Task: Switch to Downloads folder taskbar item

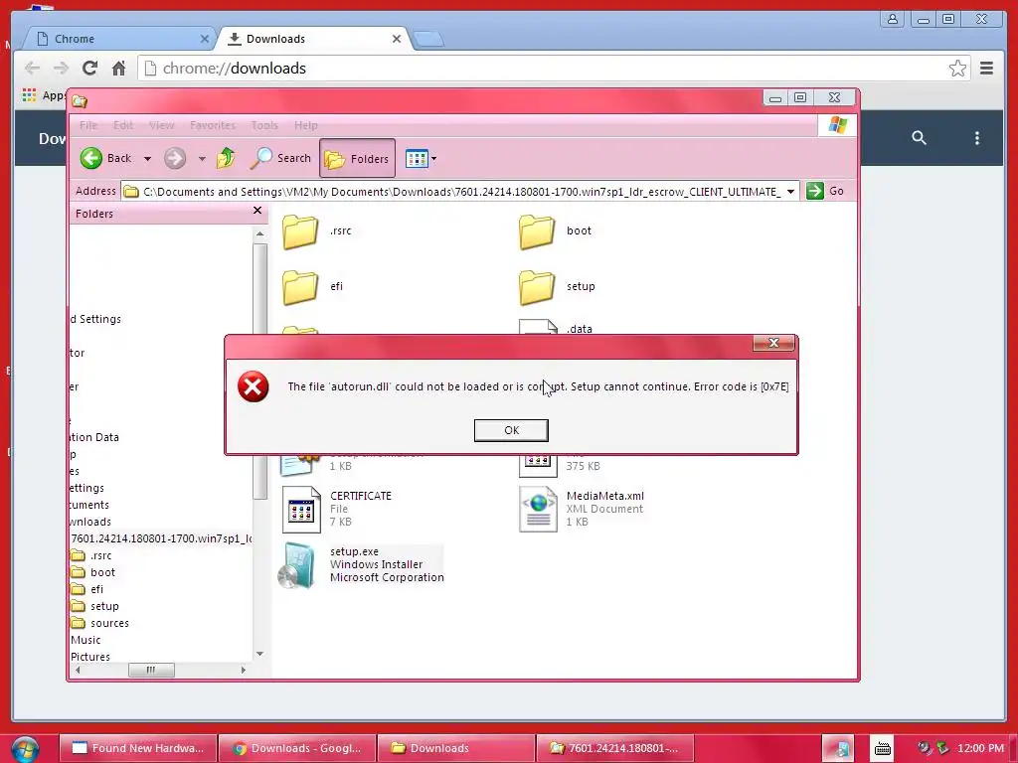Action: coord(456,748)
